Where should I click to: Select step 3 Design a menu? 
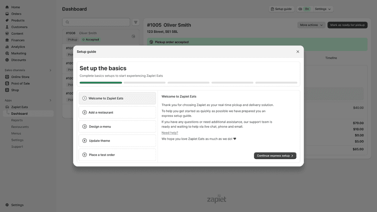coord(117,126)
